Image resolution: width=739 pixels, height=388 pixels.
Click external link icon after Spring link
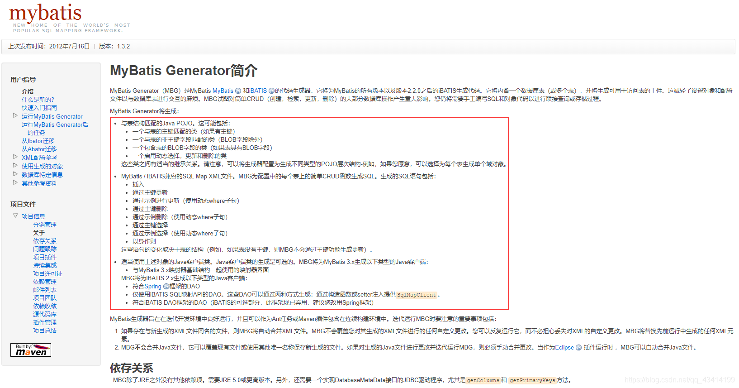coord(166,287)
